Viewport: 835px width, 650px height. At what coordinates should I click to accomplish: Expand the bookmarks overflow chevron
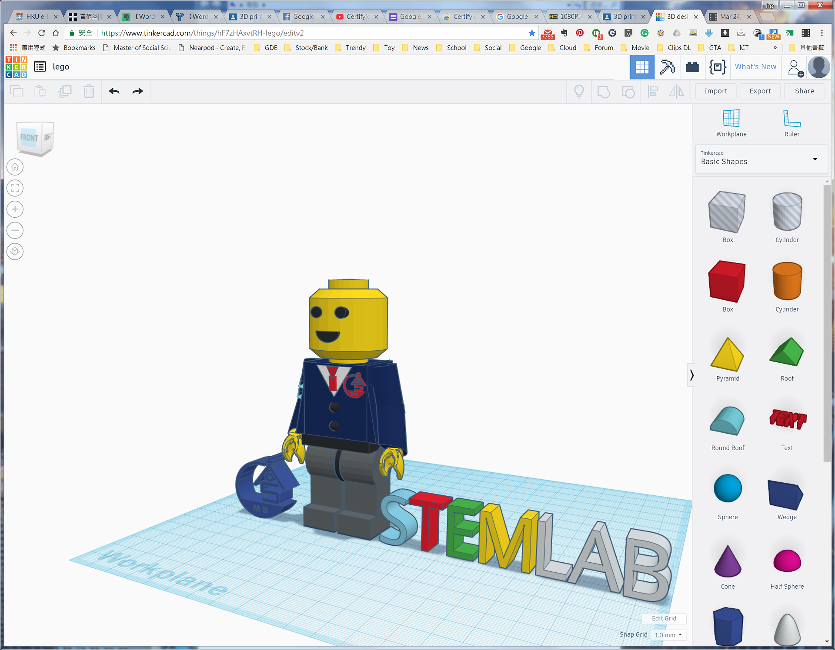775,47
